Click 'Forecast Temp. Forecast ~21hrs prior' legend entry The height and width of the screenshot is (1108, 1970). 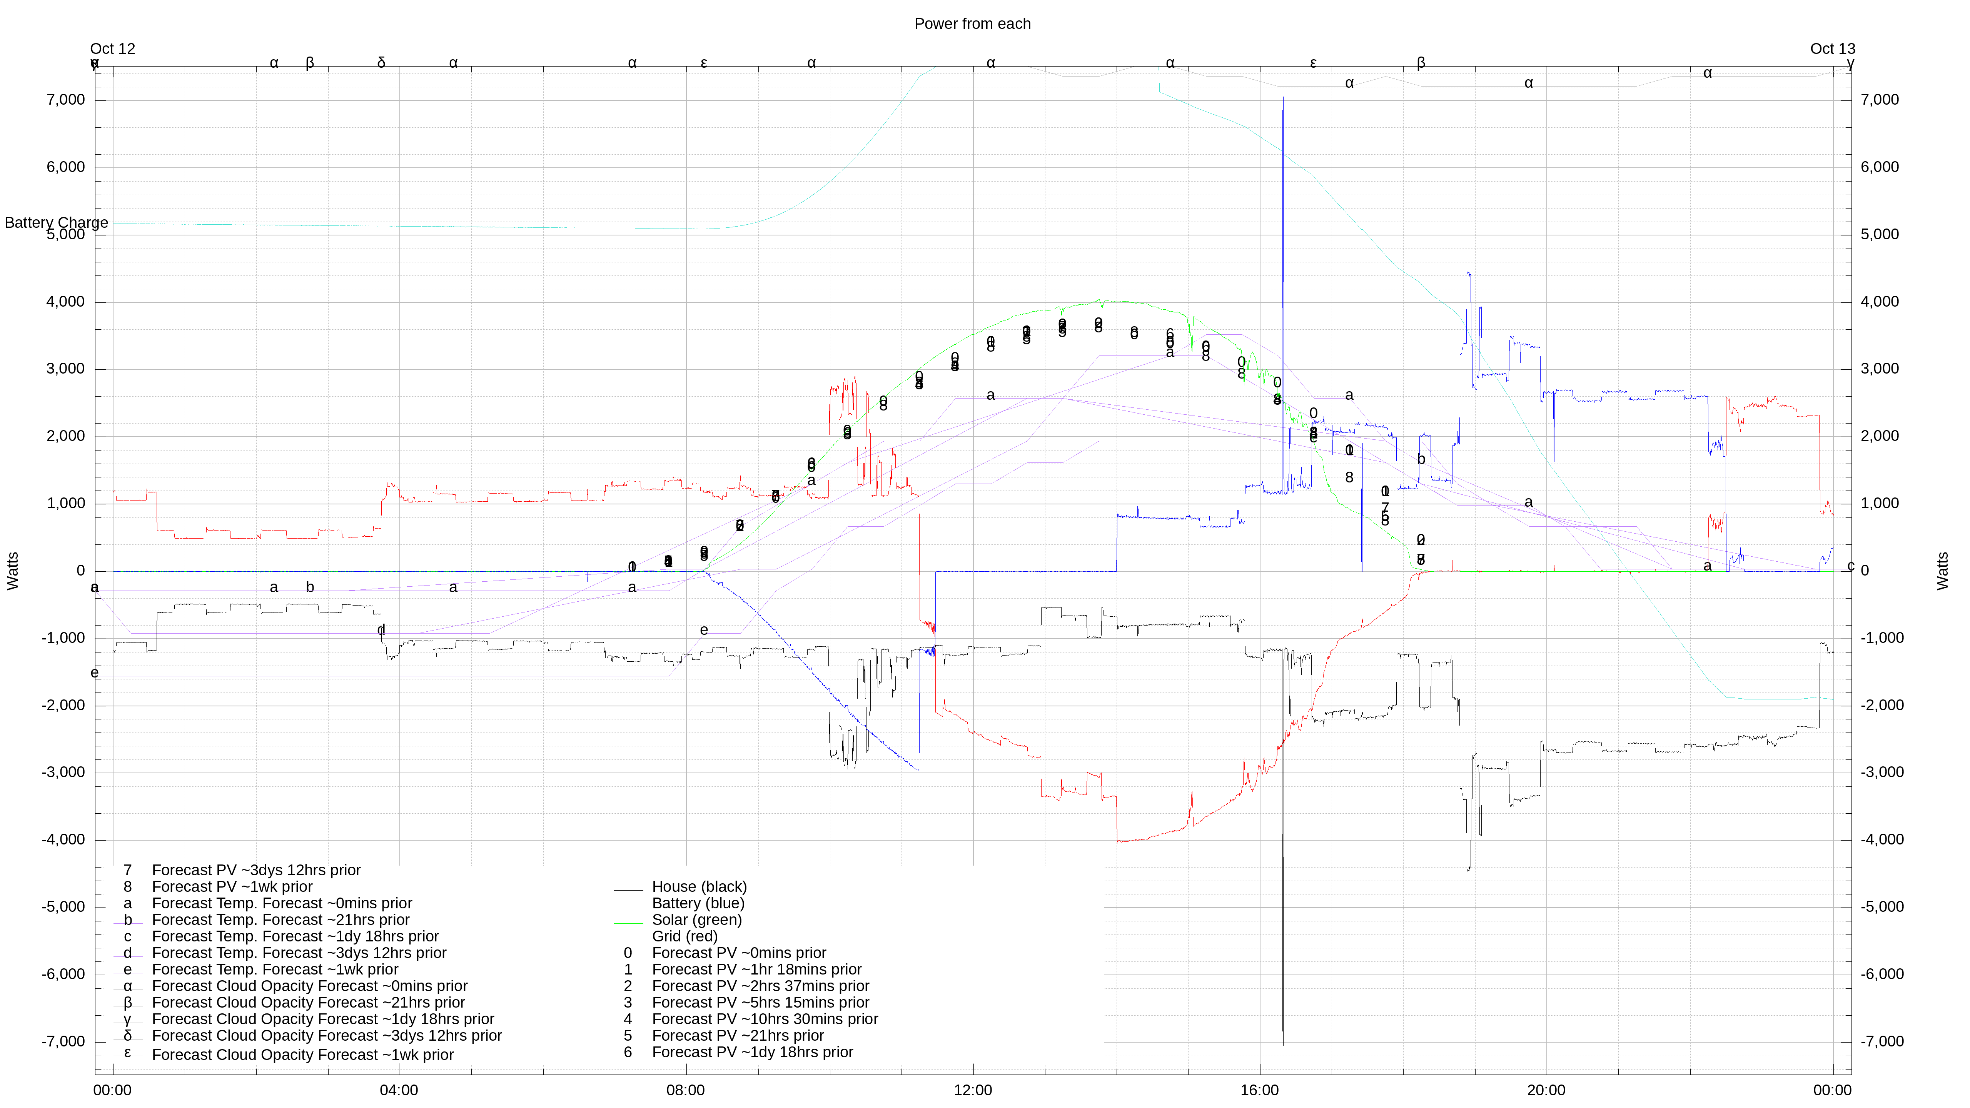click(280, 920)
